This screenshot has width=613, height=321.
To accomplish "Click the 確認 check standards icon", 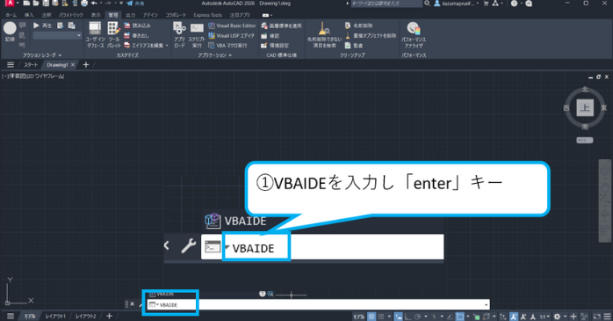I will [x=270, y=36].
